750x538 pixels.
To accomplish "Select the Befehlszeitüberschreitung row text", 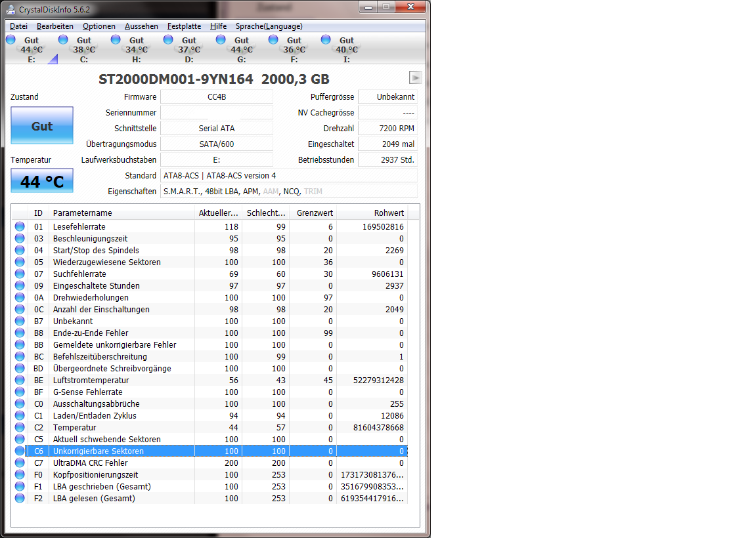I will pos(100,356).
